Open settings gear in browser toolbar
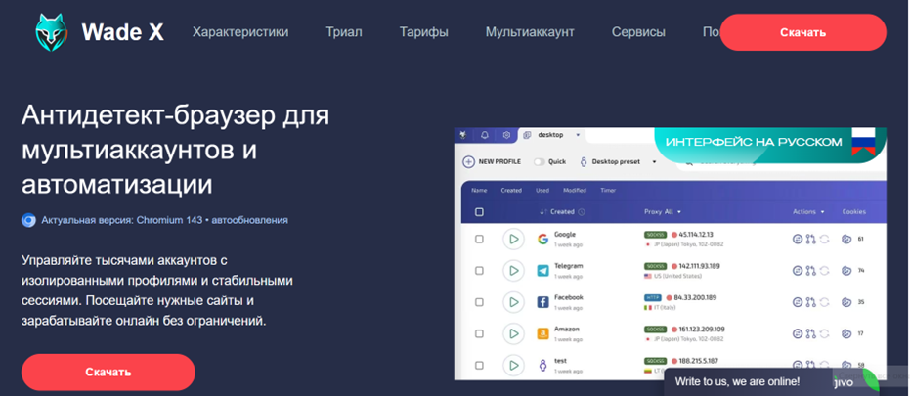 (x=506, y=135)
